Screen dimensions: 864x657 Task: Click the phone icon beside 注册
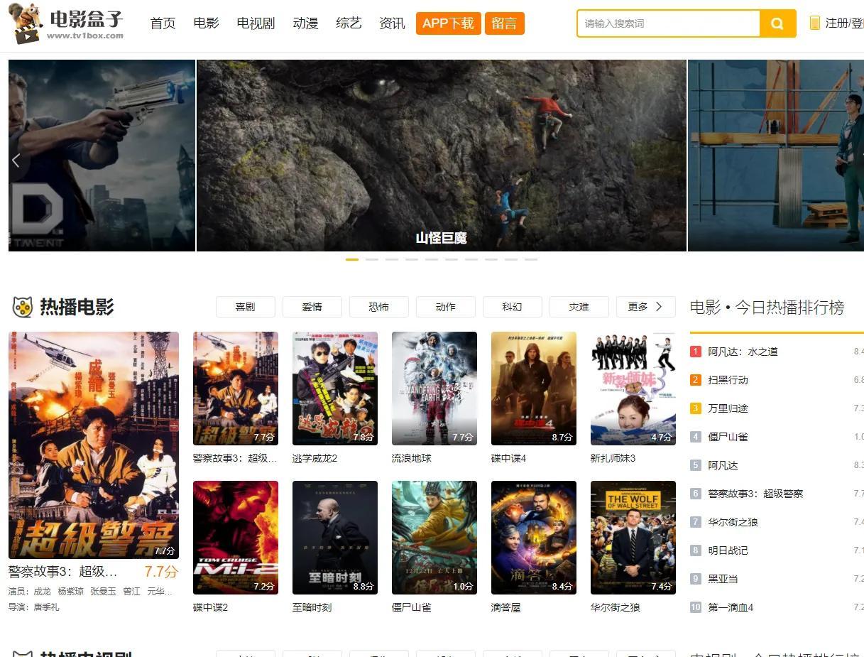814,23
